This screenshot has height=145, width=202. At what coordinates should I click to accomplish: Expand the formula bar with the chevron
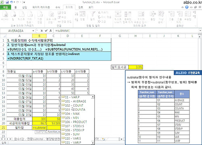(x=200, y=31)
